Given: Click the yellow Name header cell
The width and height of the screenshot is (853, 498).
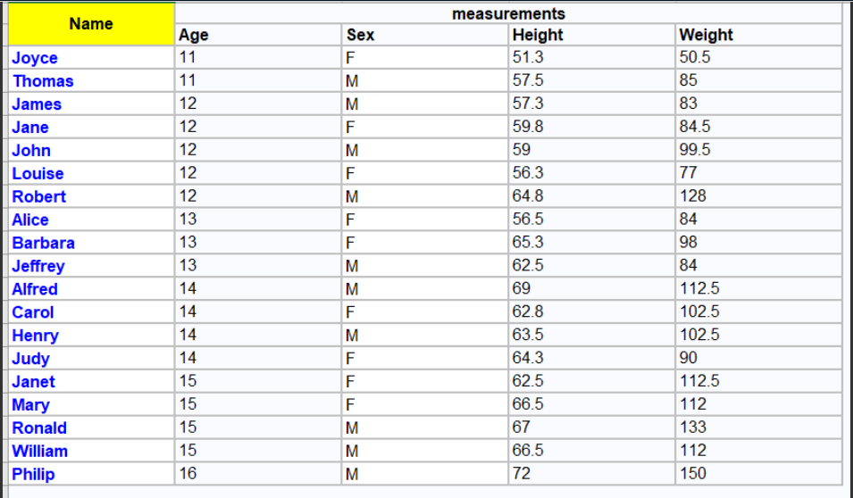Looking at the screenshot, I should [90, 24].
